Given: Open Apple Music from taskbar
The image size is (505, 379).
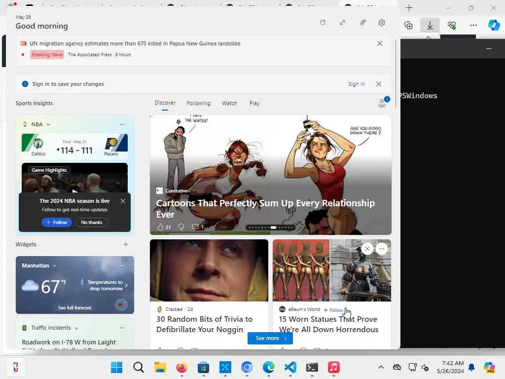Looking at the screenshot, I should point(334,367).
